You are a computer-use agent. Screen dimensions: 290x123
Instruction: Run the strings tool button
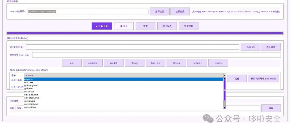[x=135, y=63]
